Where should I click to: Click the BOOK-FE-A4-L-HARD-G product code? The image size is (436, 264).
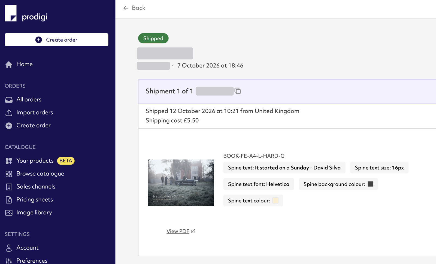point(254,156)
